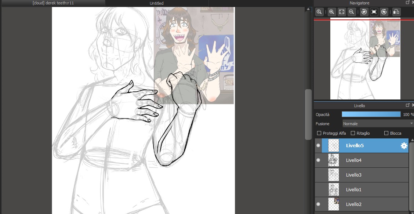Flip the canvas view horizontally
Viewport: 414px width, 214px height.
(396, 12)
